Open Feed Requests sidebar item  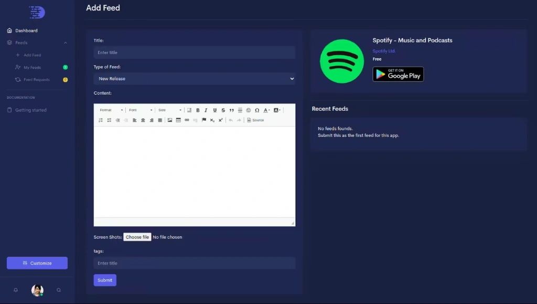[37, 79]
